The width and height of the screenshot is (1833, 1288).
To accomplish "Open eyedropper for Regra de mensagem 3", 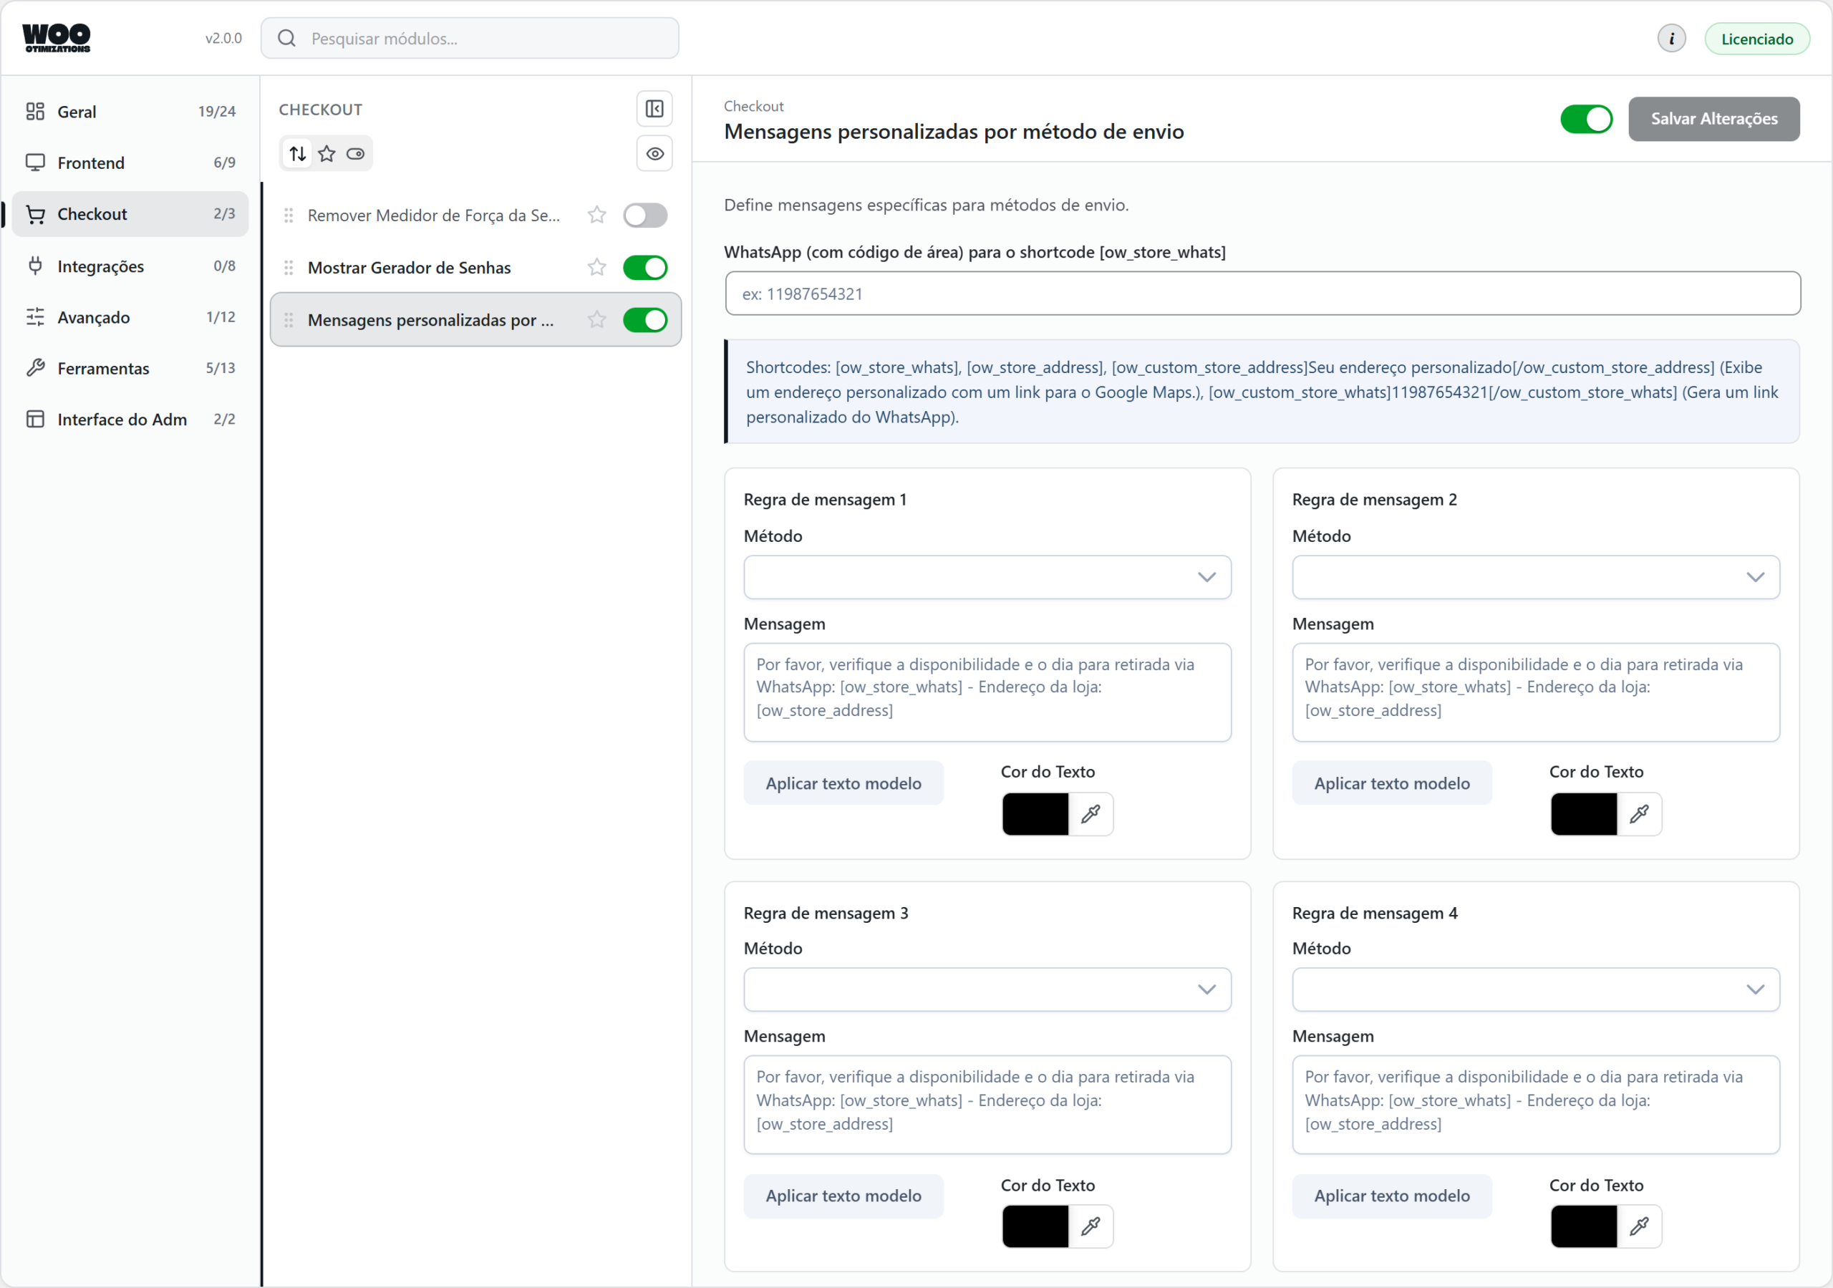I will 1090,1226.
